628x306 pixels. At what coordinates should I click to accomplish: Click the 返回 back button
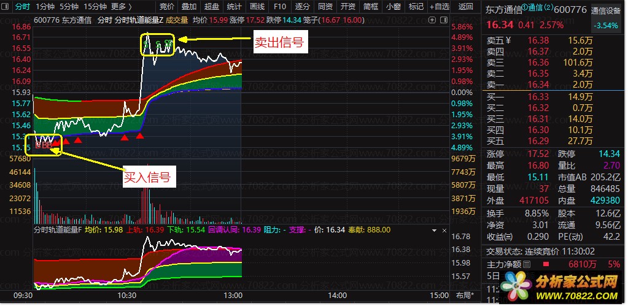coord(465,6)
